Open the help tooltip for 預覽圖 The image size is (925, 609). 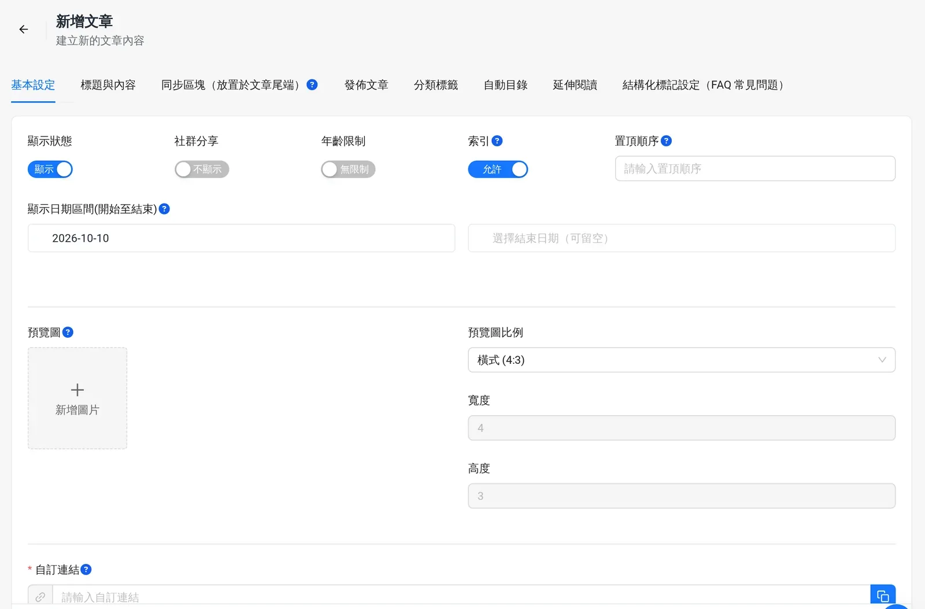point(68,332)
